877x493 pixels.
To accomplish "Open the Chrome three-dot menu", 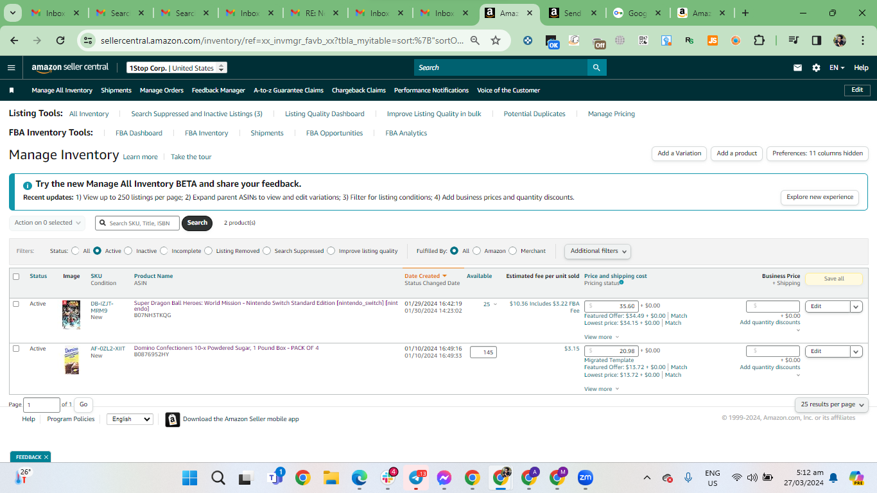I will tap(862, 40).
